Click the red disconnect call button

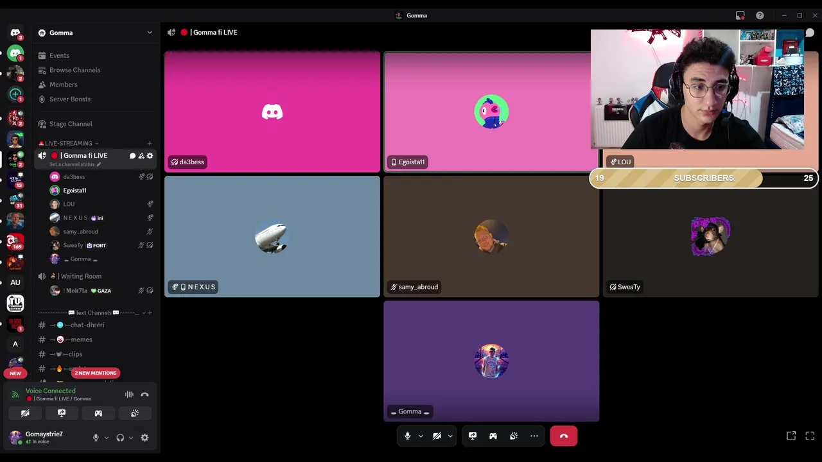point(564,436)
